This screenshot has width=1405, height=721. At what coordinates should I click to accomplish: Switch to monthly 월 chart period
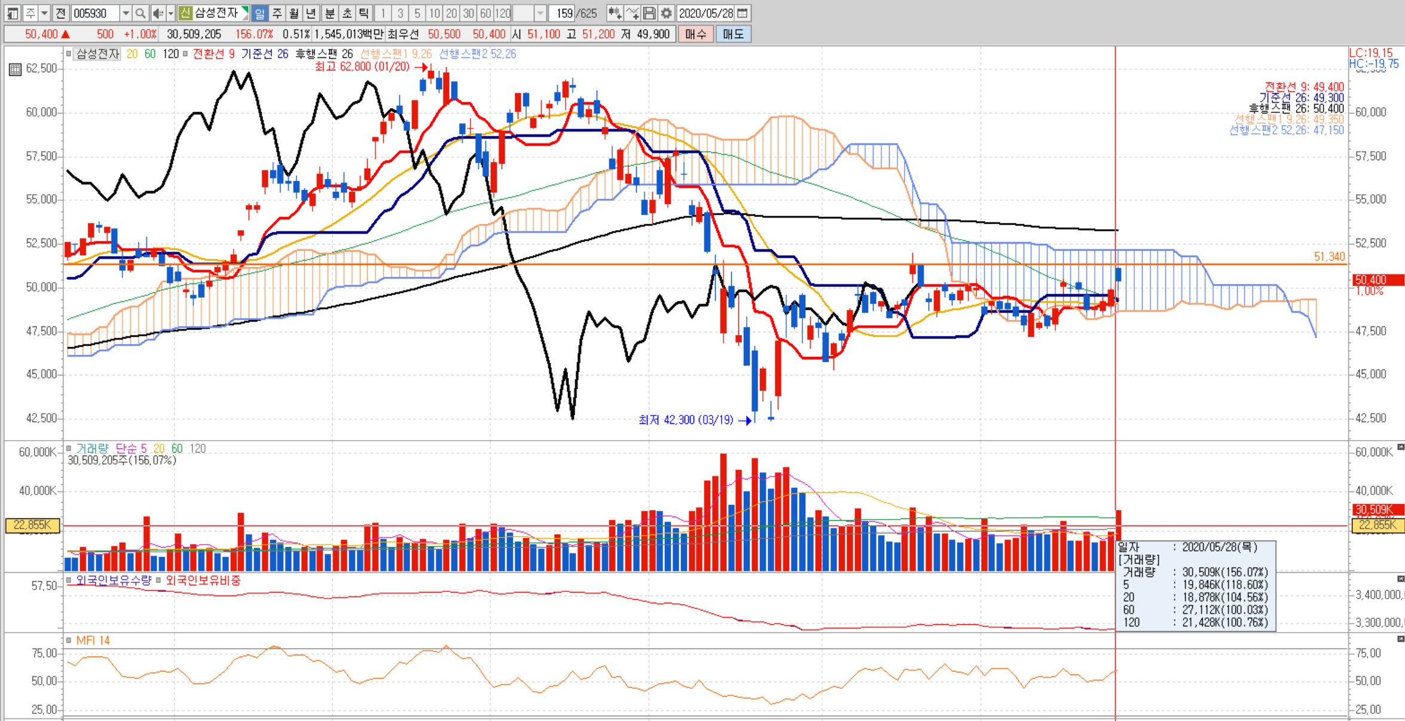click(x=294, y=13)
